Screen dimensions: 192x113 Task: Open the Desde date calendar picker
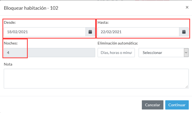pyautogui.click(x=90, y=32)
